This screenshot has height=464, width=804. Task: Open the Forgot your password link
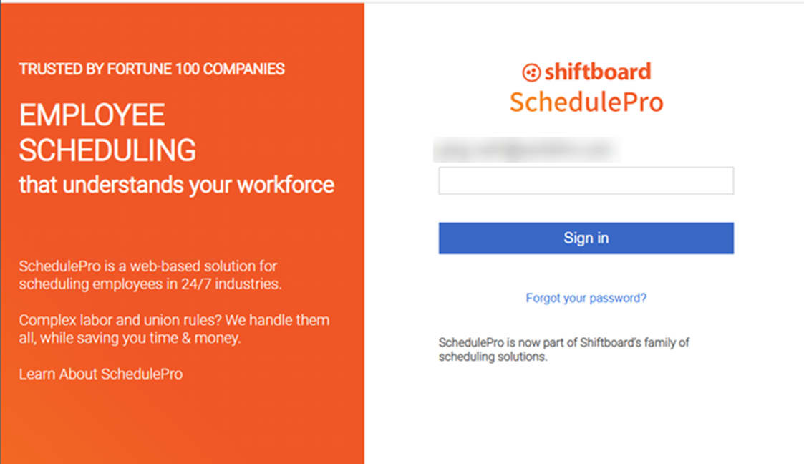[586, 298]
